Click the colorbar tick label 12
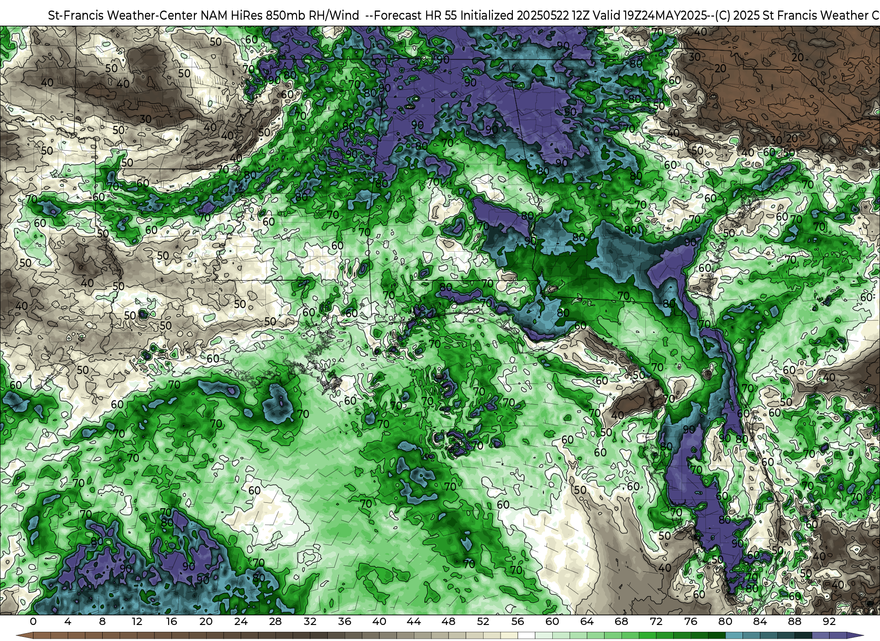This screenshot has width=880, height=641. click(x=137, y=622)
